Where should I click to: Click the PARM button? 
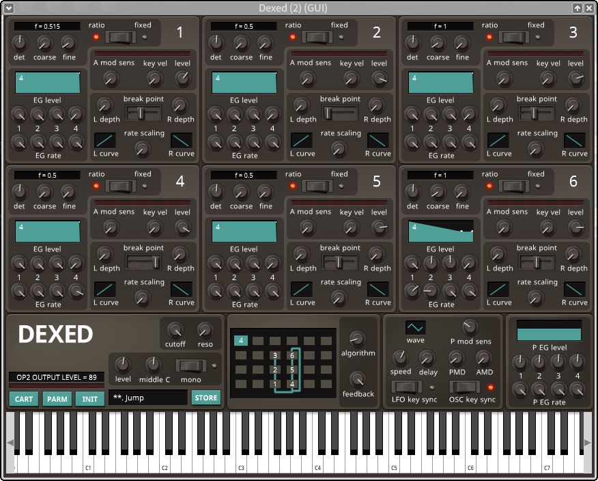pyautogui.click(x=57, y=399)
